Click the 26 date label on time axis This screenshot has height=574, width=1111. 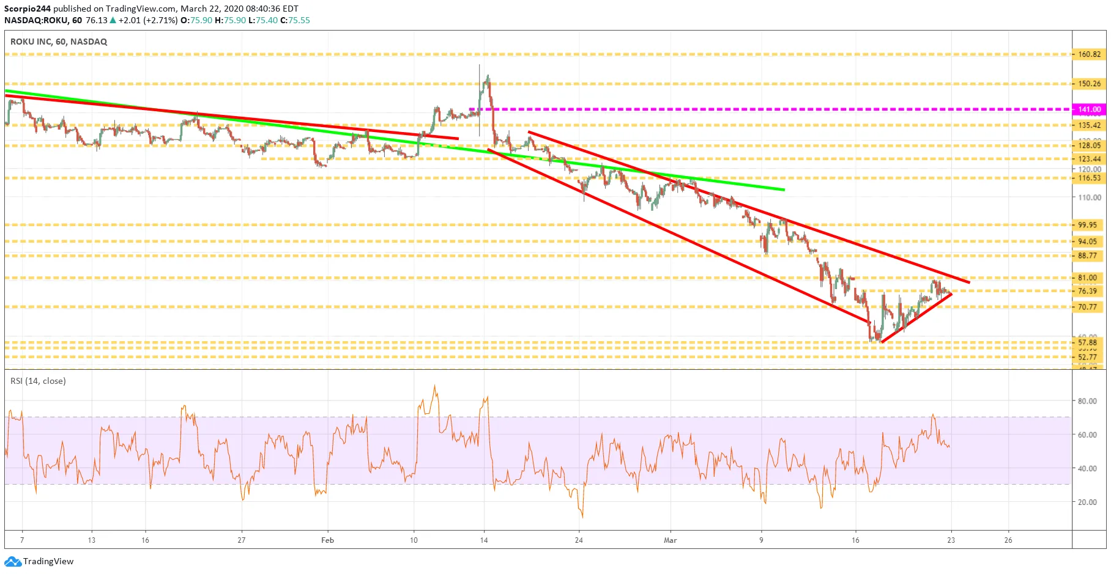tap(1008, 540)
